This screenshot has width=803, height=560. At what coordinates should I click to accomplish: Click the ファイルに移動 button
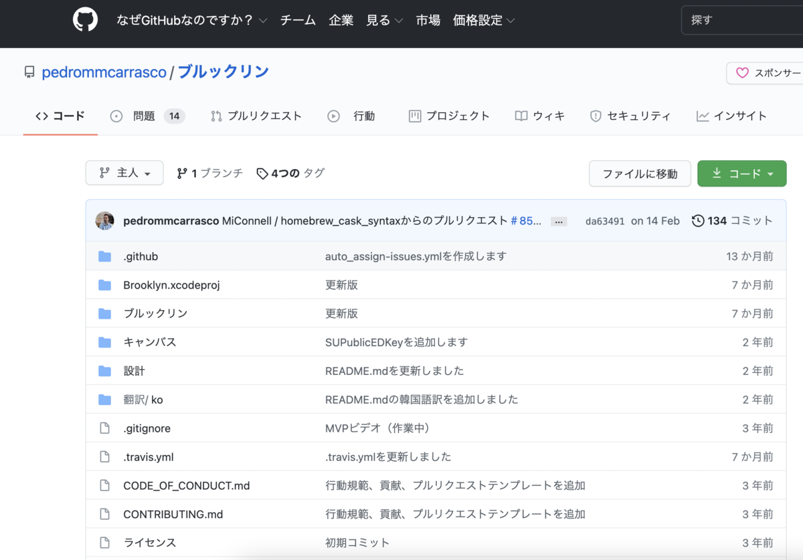tap(640, 174)
